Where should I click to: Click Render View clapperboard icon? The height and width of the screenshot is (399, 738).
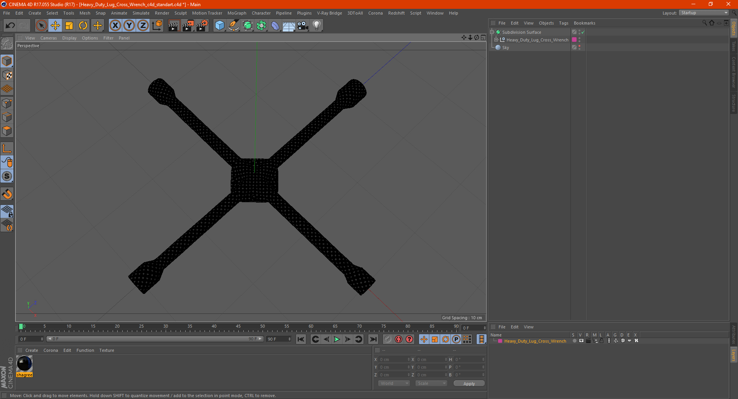(x=174, y=26)
